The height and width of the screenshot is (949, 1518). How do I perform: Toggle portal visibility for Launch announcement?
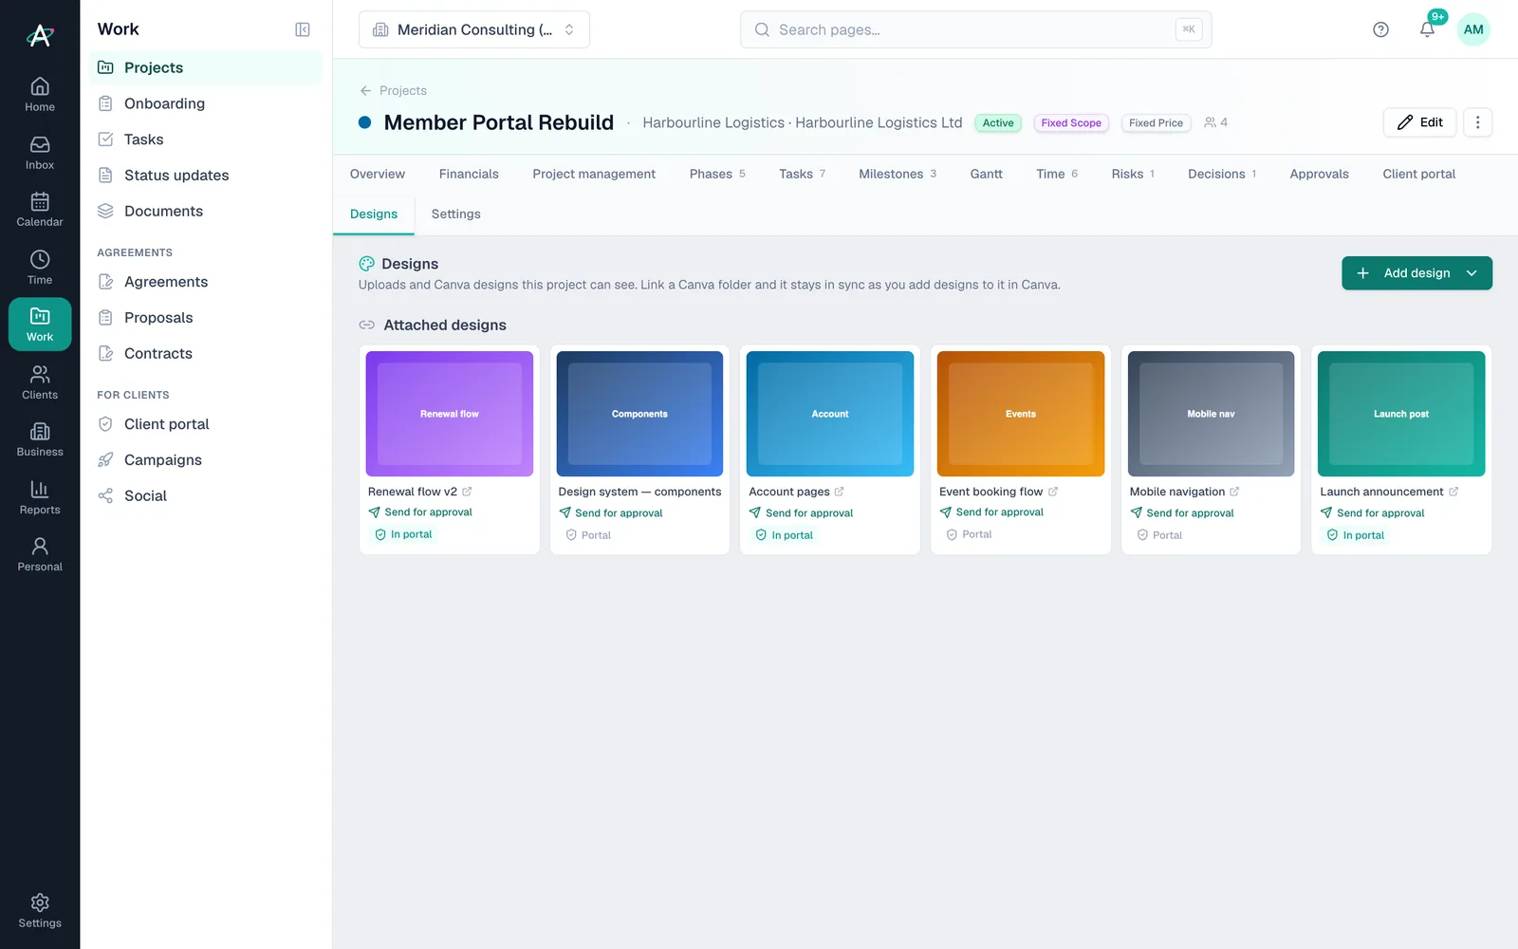click(x=1356, y=535)
